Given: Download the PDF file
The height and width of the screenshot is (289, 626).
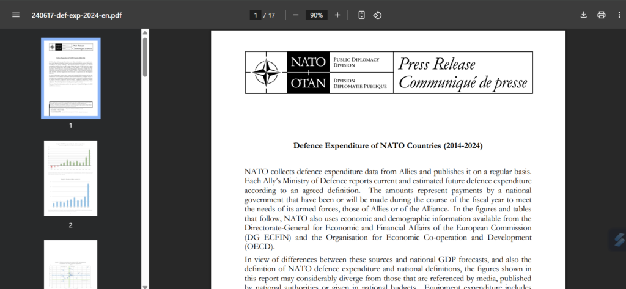Looking at the screenshot, I should [583, 15].
